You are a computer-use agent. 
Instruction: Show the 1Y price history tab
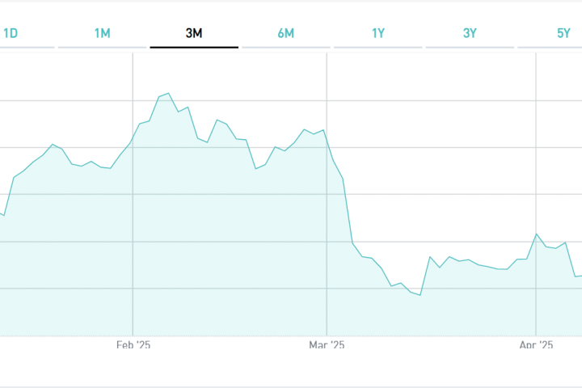click(378, 33)
